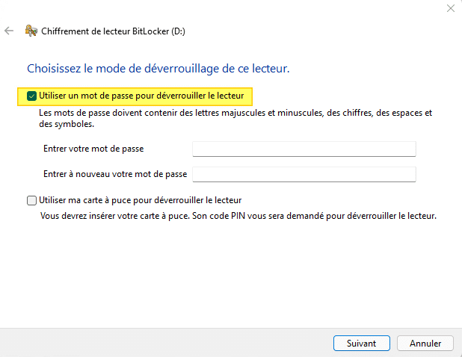462x357 pixels.
Task: Click the BitLocker drive icon in title
Action: pyautogui.click(x=31, y=31)
